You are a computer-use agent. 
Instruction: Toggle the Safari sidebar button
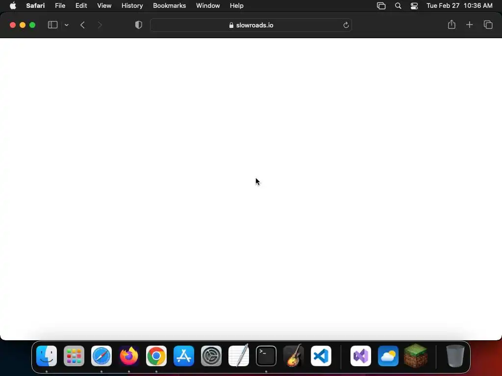click(52, 25)
